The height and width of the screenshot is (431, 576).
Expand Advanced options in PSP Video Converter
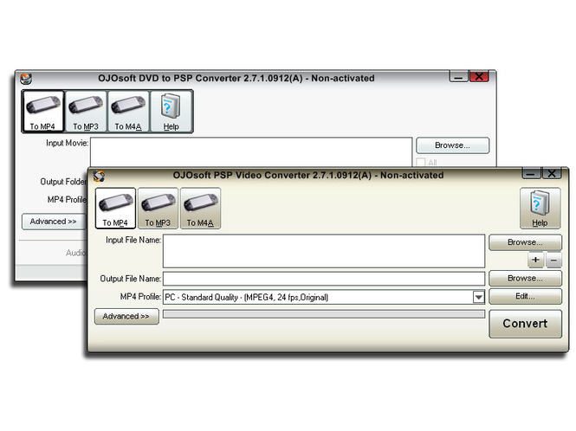click(x=126, y=316)
